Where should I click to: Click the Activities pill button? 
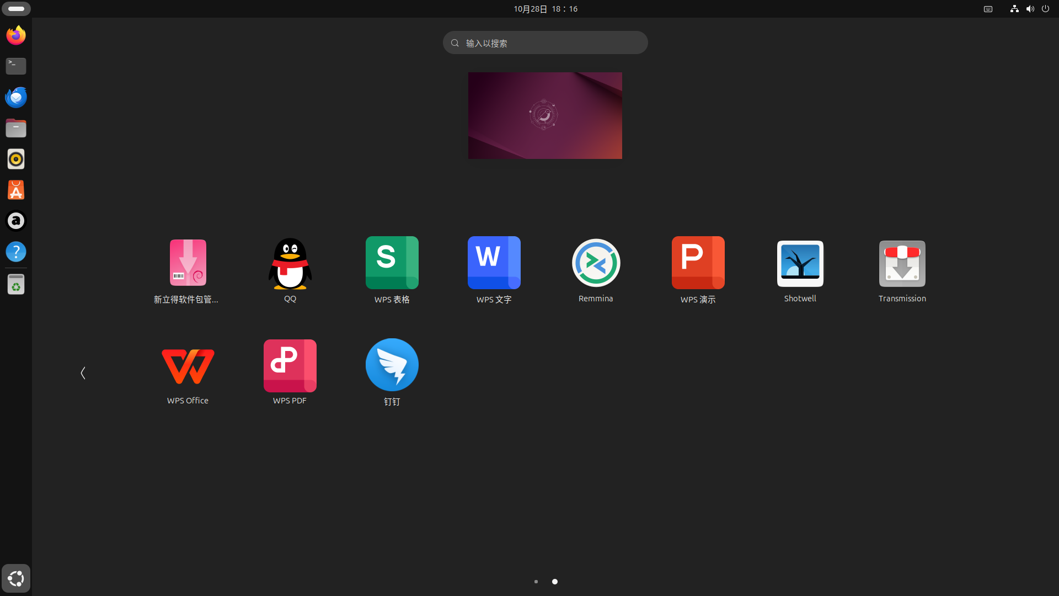[x=17, y=9]
